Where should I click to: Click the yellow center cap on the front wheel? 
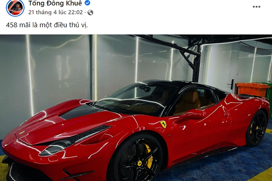point(140,163)
